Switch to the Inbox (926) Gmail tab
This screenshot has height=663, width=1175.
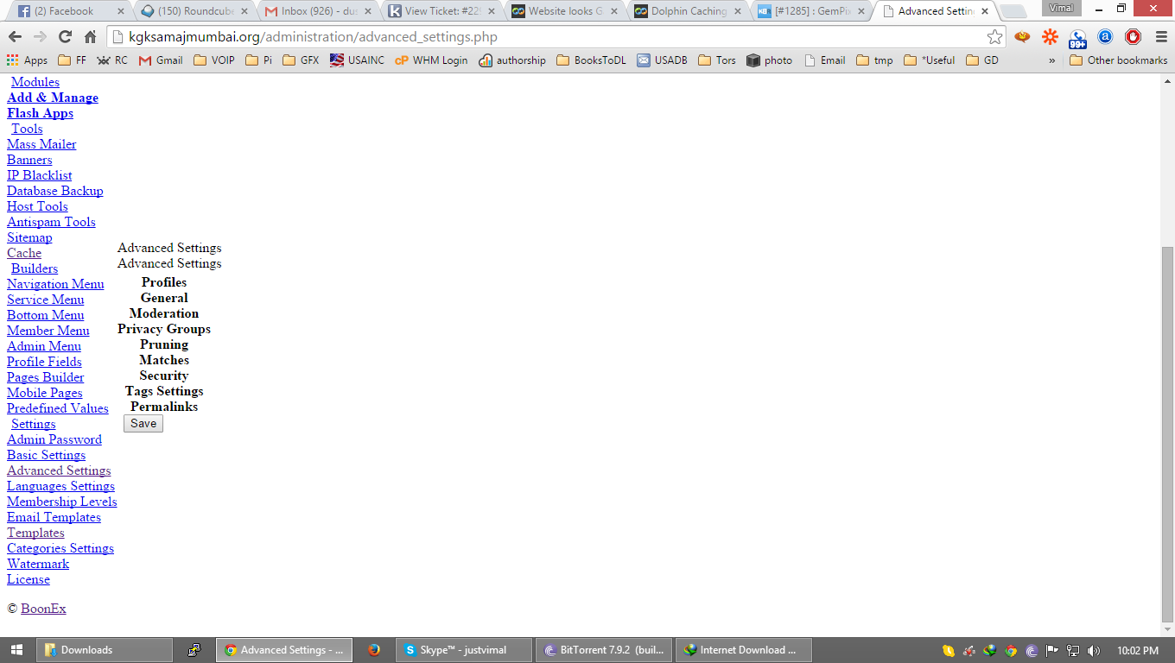point(319,11)
